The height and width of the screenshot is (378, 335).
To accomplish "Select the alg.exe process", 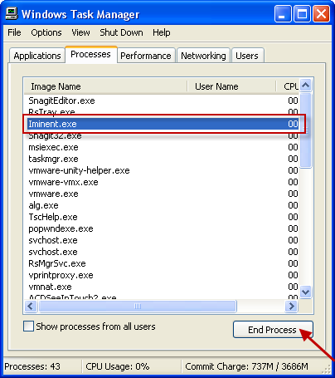I will tap(163, 205).
